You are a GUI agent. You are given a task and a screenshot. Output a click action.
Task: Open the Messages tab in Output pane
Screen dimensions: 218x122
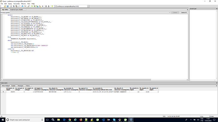click(x=21, y=86)
